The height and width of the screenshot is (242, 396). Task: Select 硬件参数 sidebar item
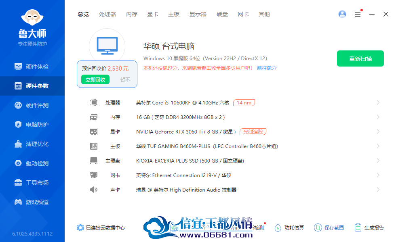(32, 86)
